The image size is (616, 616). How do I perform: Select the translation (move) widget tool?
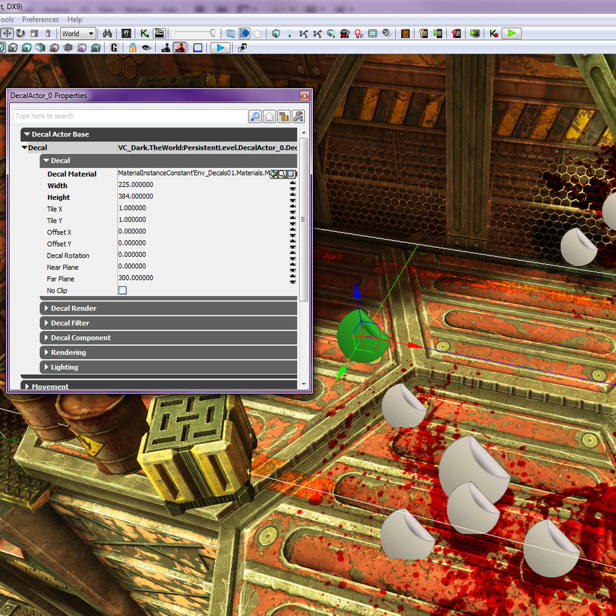point(7,34)
